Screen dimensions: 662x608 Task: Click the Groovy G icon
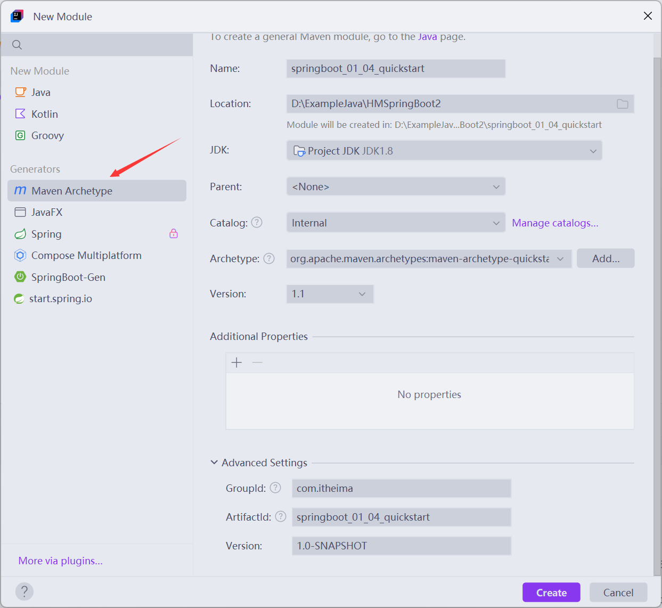[x=20, y=135]
